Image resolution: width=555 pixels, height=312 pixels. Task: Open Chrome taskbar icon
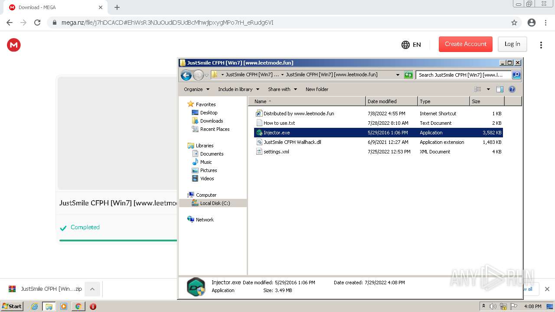pyautogui.click(x=78, y=306)
